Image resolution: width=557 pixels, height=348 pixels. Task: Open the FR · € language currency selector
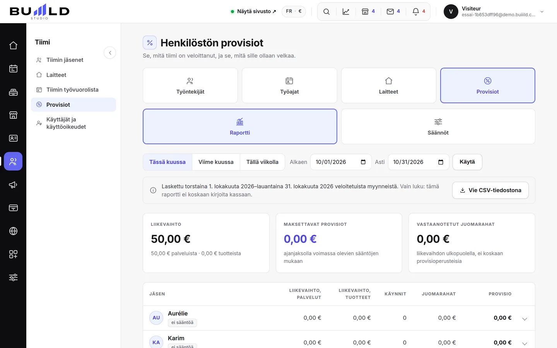(x=294, y=11)
